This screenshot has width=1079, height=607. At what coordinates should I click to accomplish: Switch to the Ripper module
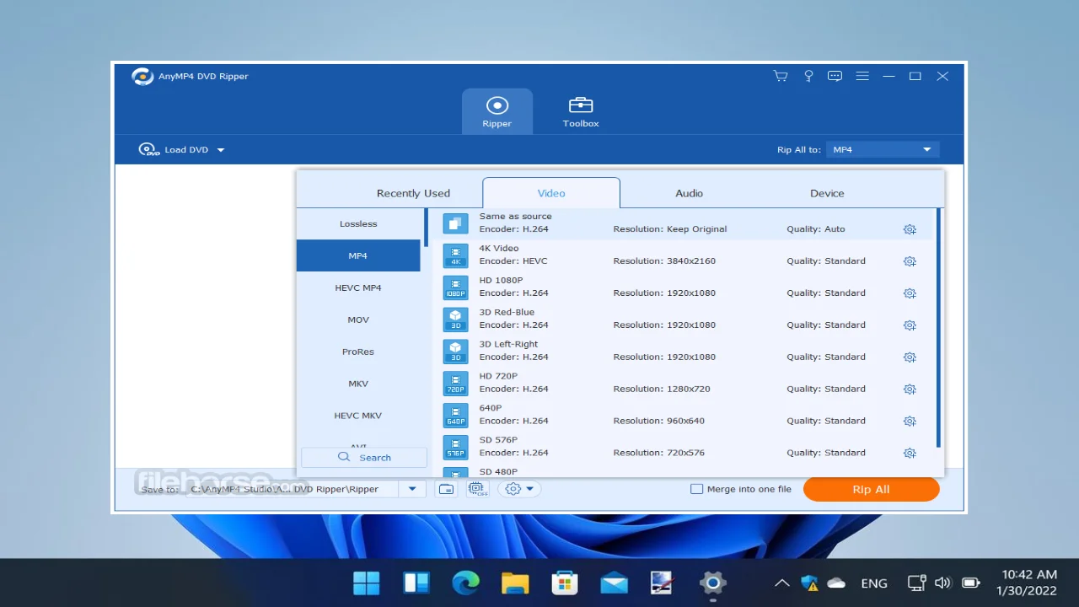pos(497,111)
